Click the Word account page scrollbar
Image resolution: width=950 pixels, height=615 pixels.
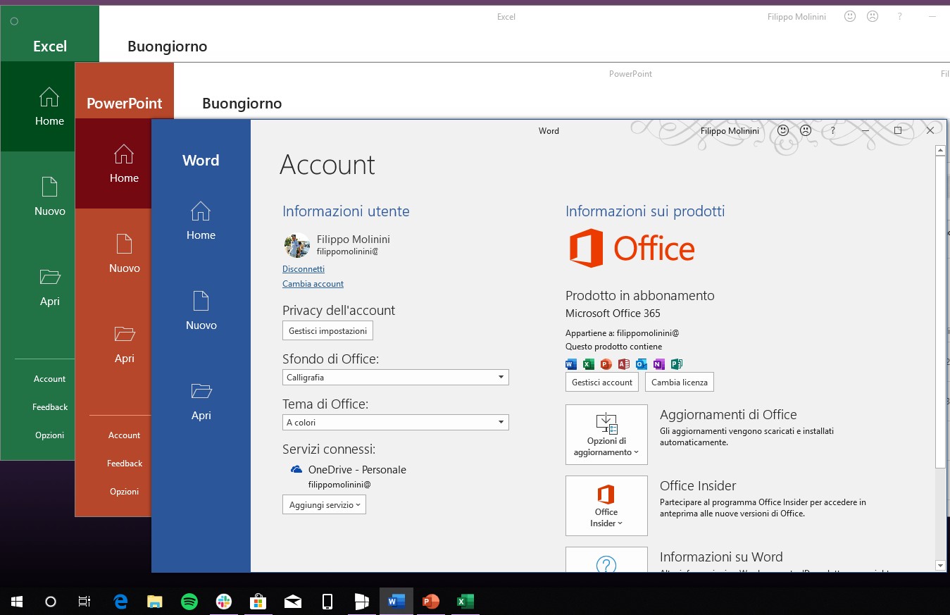pos(940,311)
